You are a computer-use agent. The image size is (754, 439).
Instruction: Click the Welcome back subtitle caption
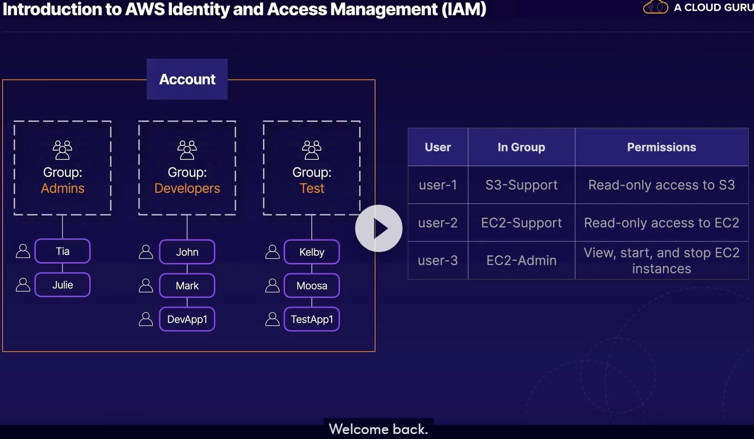(x=378, y=429)
